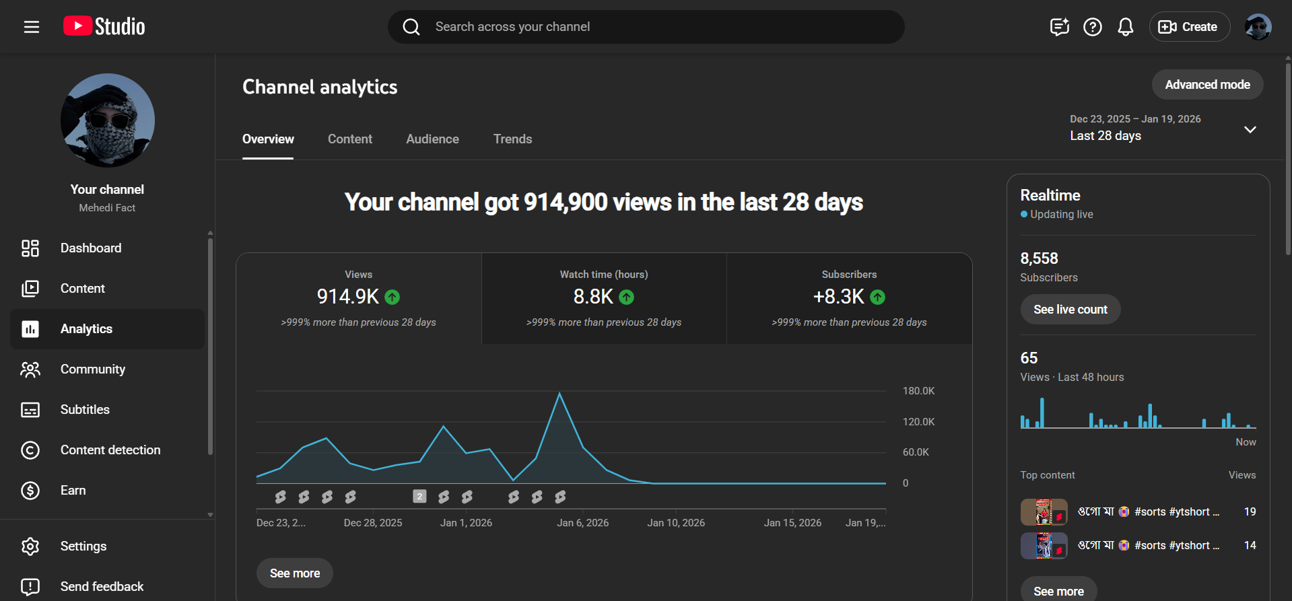Select the Views metric card

[x=358, y=298]
